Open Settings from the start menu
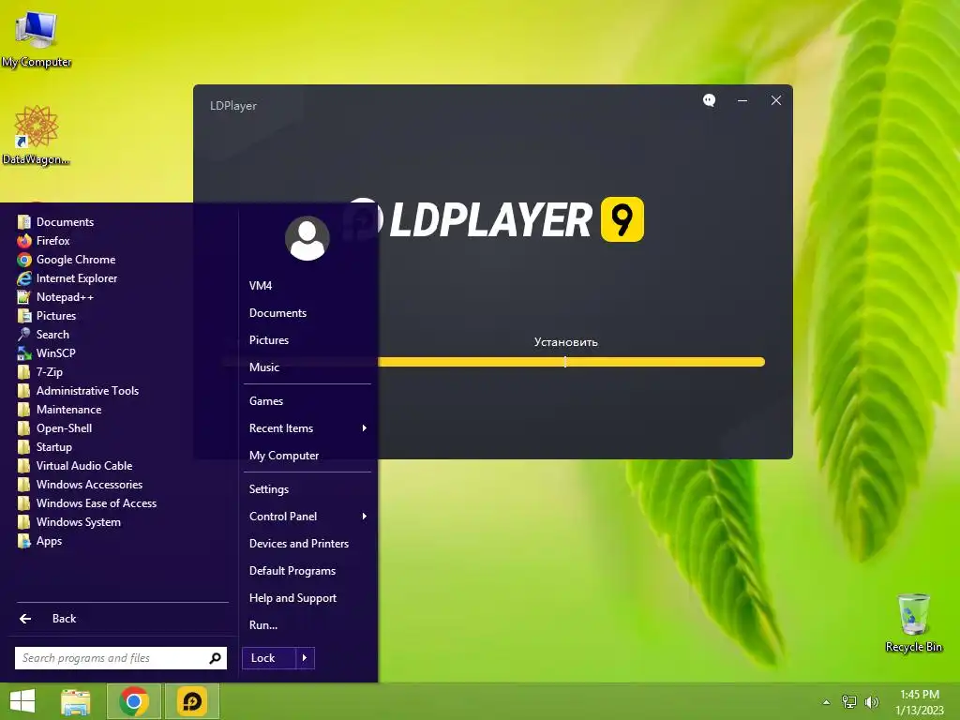This screenshot has width=960, height=720. [269, 489]
